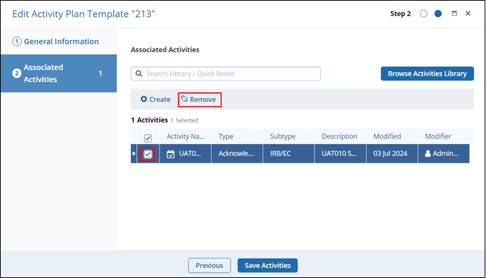486x278 pixels.
Task: Select the filled Step 2 indicator circle
Action: tap(438, 13)
